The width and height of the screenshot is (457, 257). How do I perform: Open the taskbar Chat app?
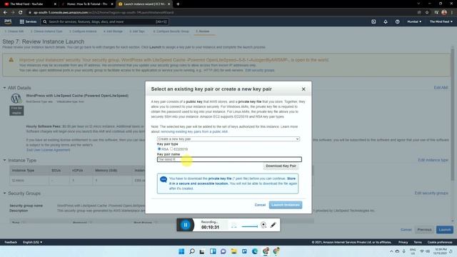[x=224, y=251]
